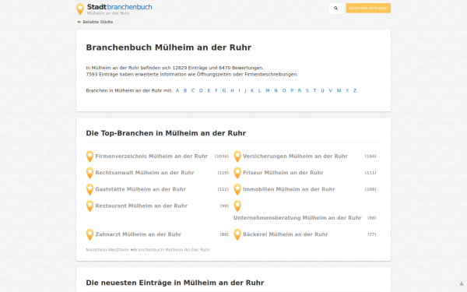Select letter S in branch index
The height and width of the screenshot is (292, 467).
307,90
